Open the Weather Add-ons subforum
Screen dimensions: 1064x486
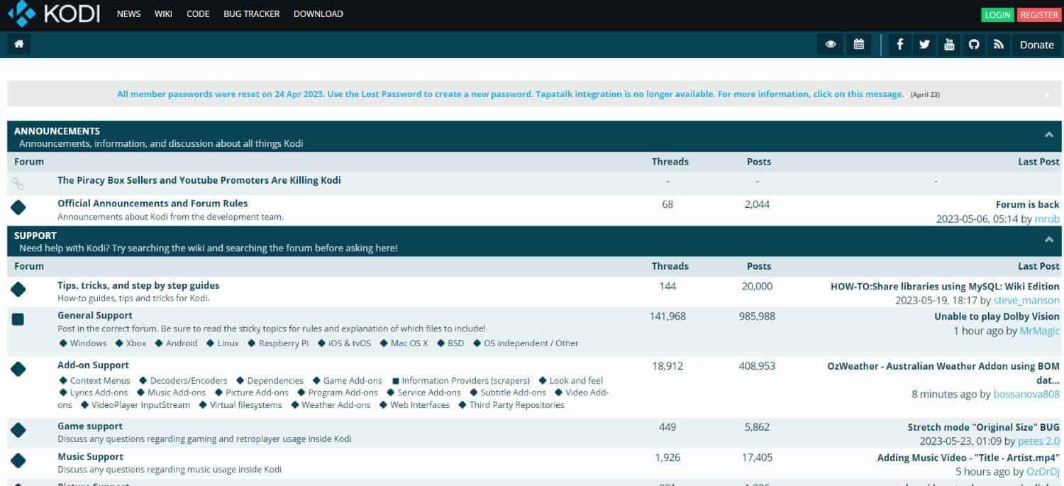click(336, 404)
